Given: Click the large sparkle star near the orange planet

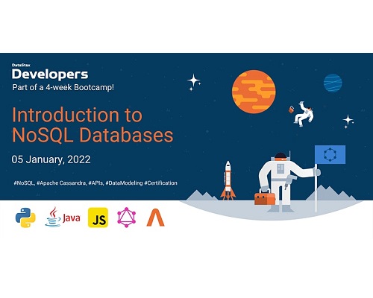Looking at the screenshot, I should 194,81.
